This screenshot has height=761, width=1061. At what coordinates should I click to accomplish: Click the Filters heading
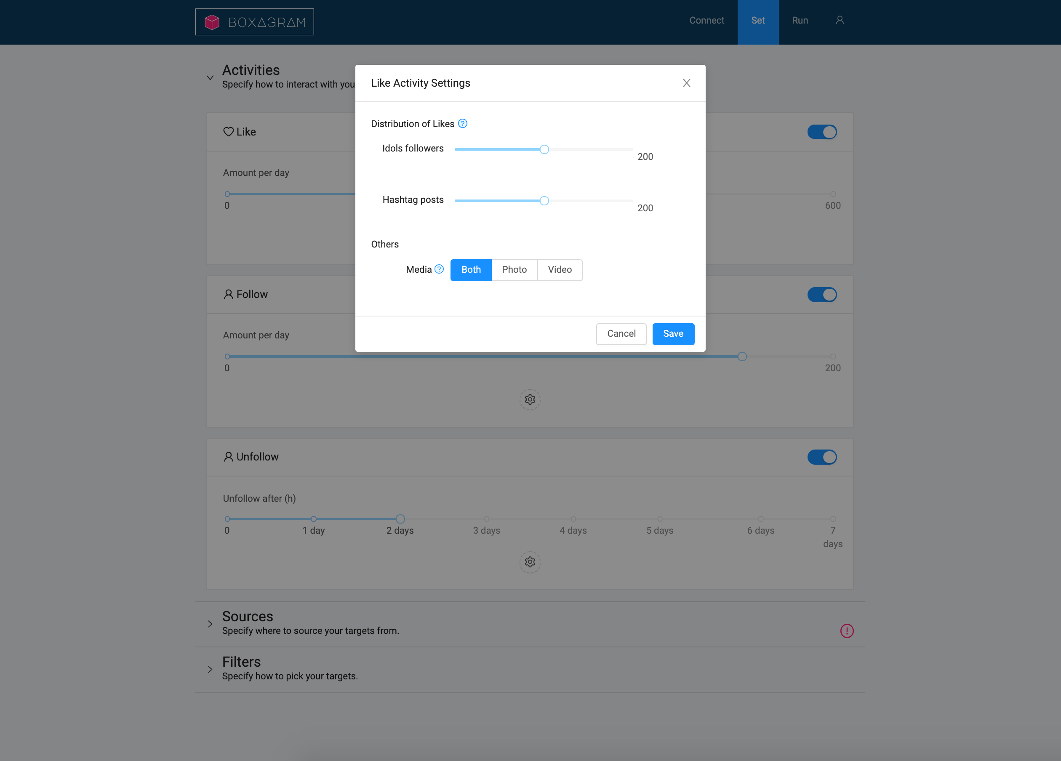click(241, 662)
